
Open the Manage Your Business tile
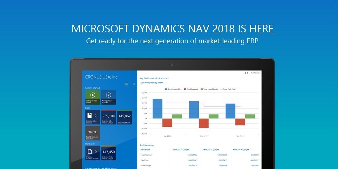(x=108, y=97)
